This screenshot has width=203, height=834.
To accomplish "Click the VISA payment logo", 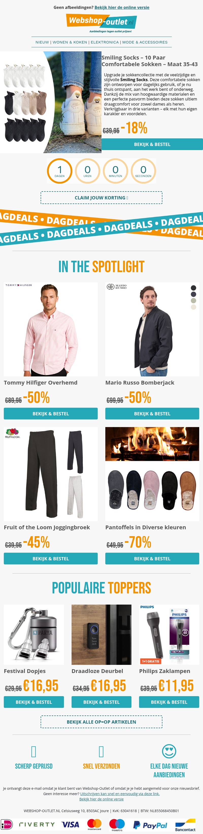I will 70,824.
